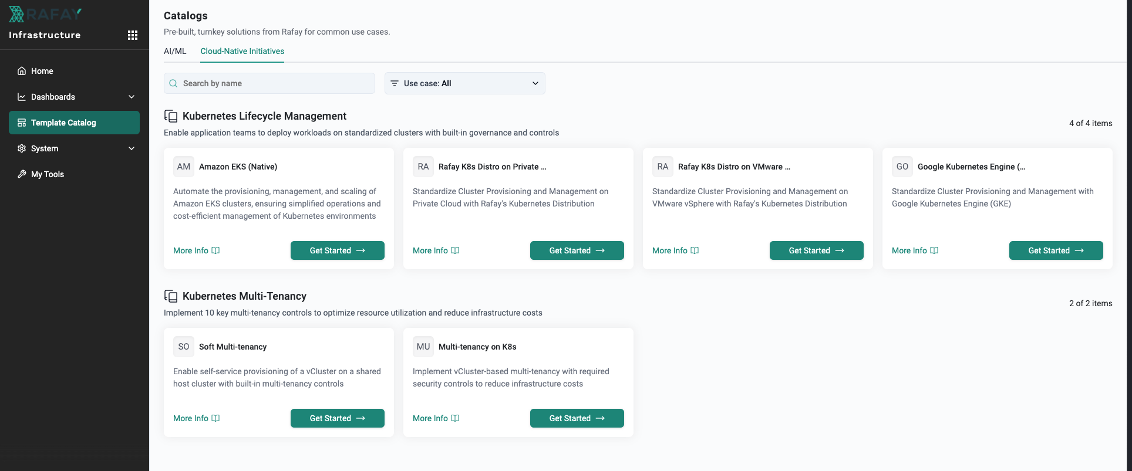Open More Info link for Private Cloud distro
Viewport: 1132px width, 471px height.
(436, 250)
